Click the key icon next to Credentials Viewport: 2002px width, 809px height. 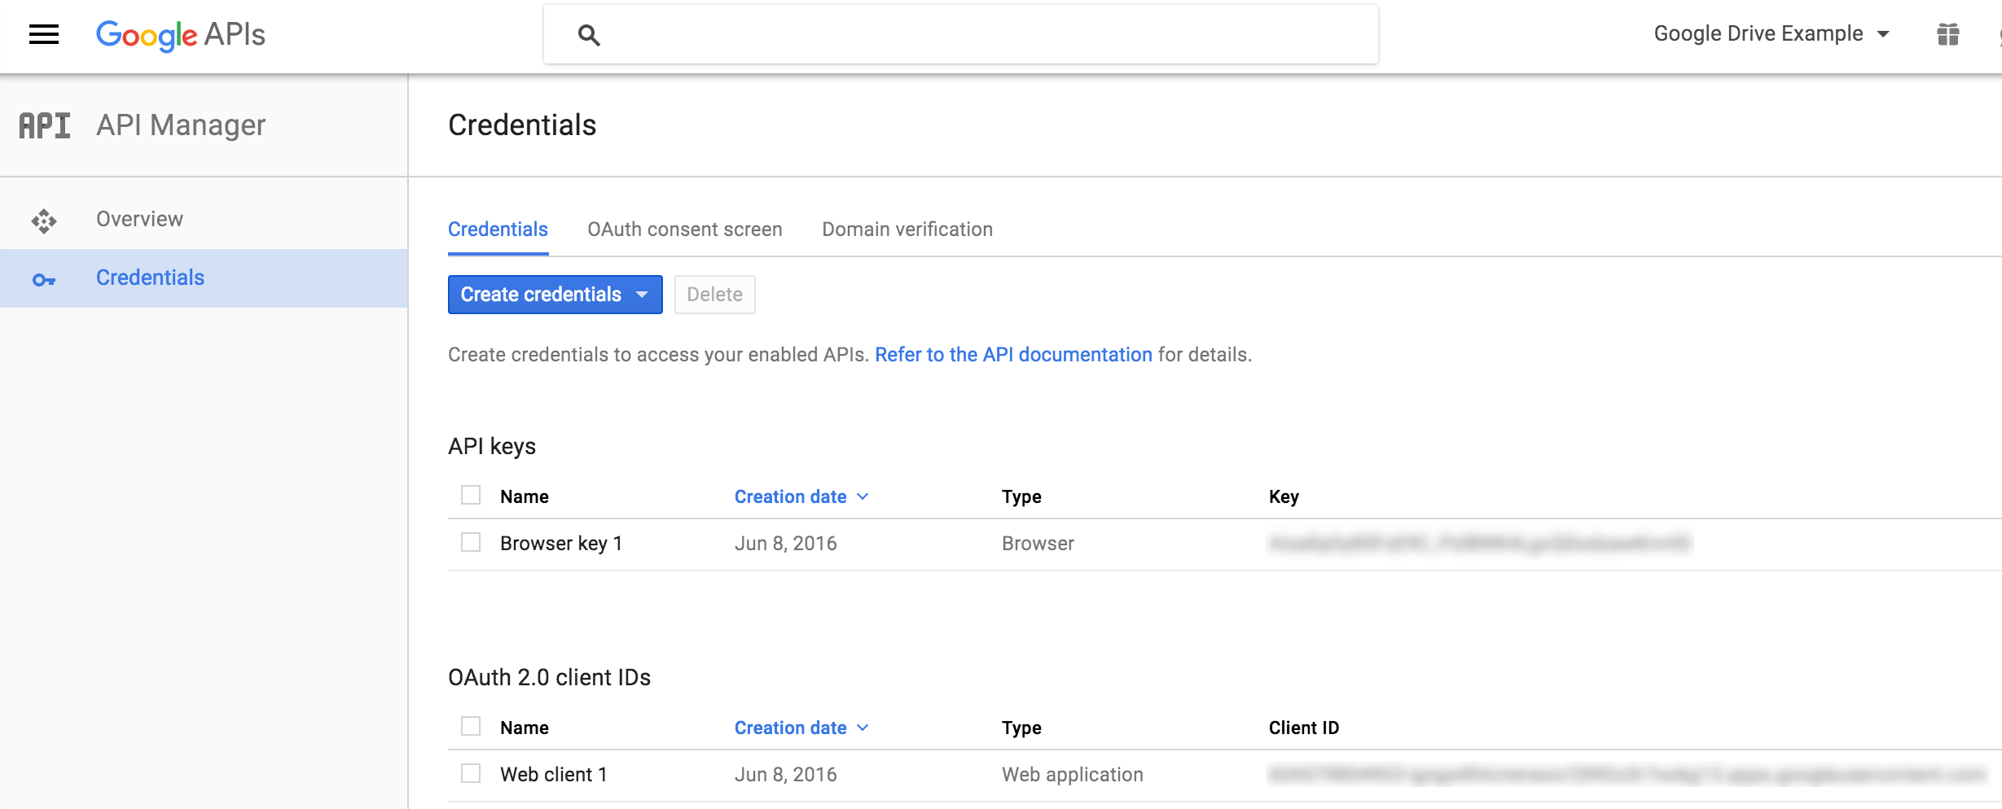tap(45, 278)
